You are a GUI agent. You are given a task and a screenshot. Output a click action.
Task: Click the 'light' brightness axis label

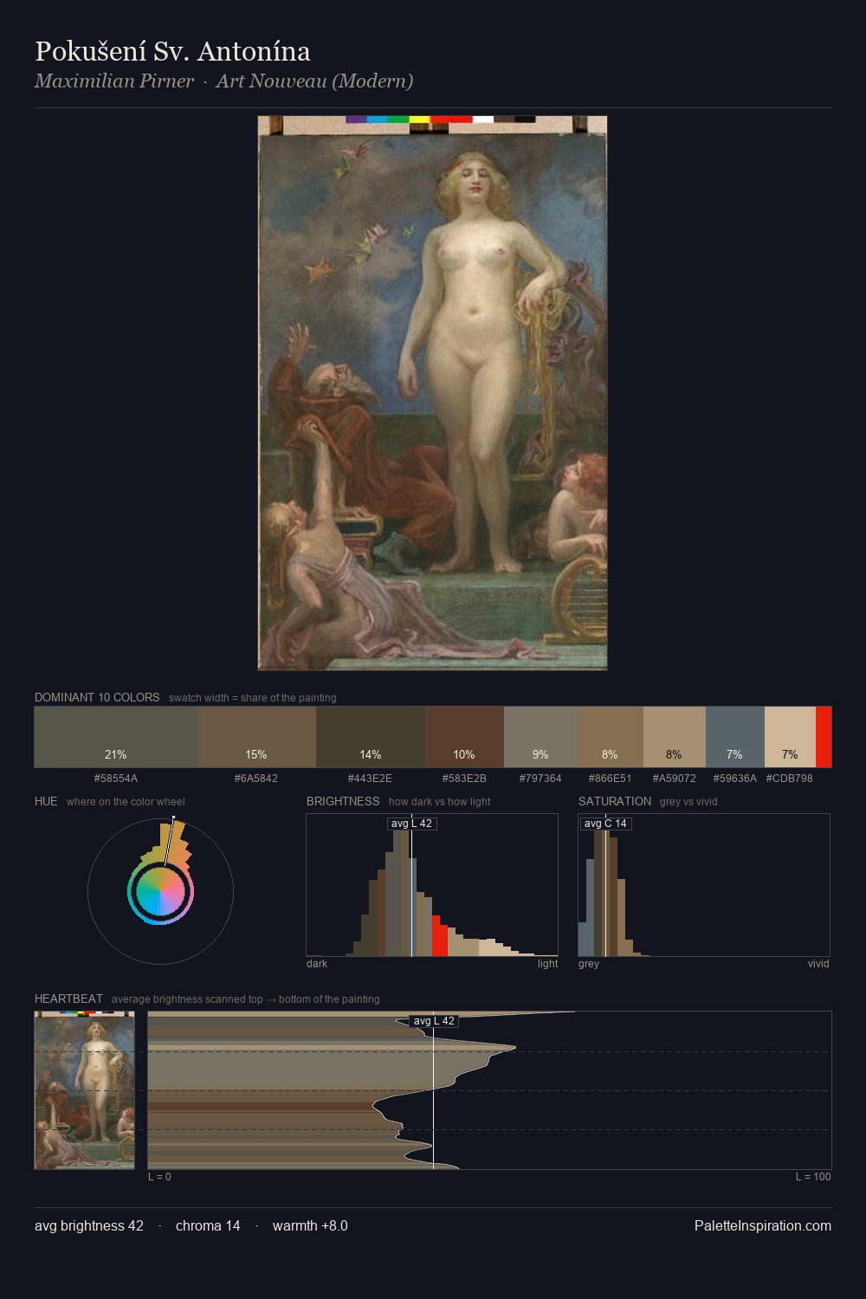[547, 963]
